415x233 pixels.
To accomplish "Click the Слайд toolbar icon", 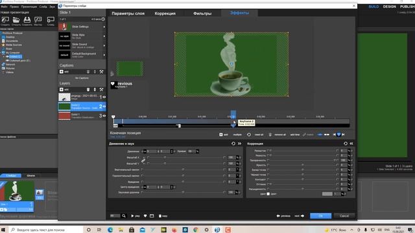I will pos(51,20).
